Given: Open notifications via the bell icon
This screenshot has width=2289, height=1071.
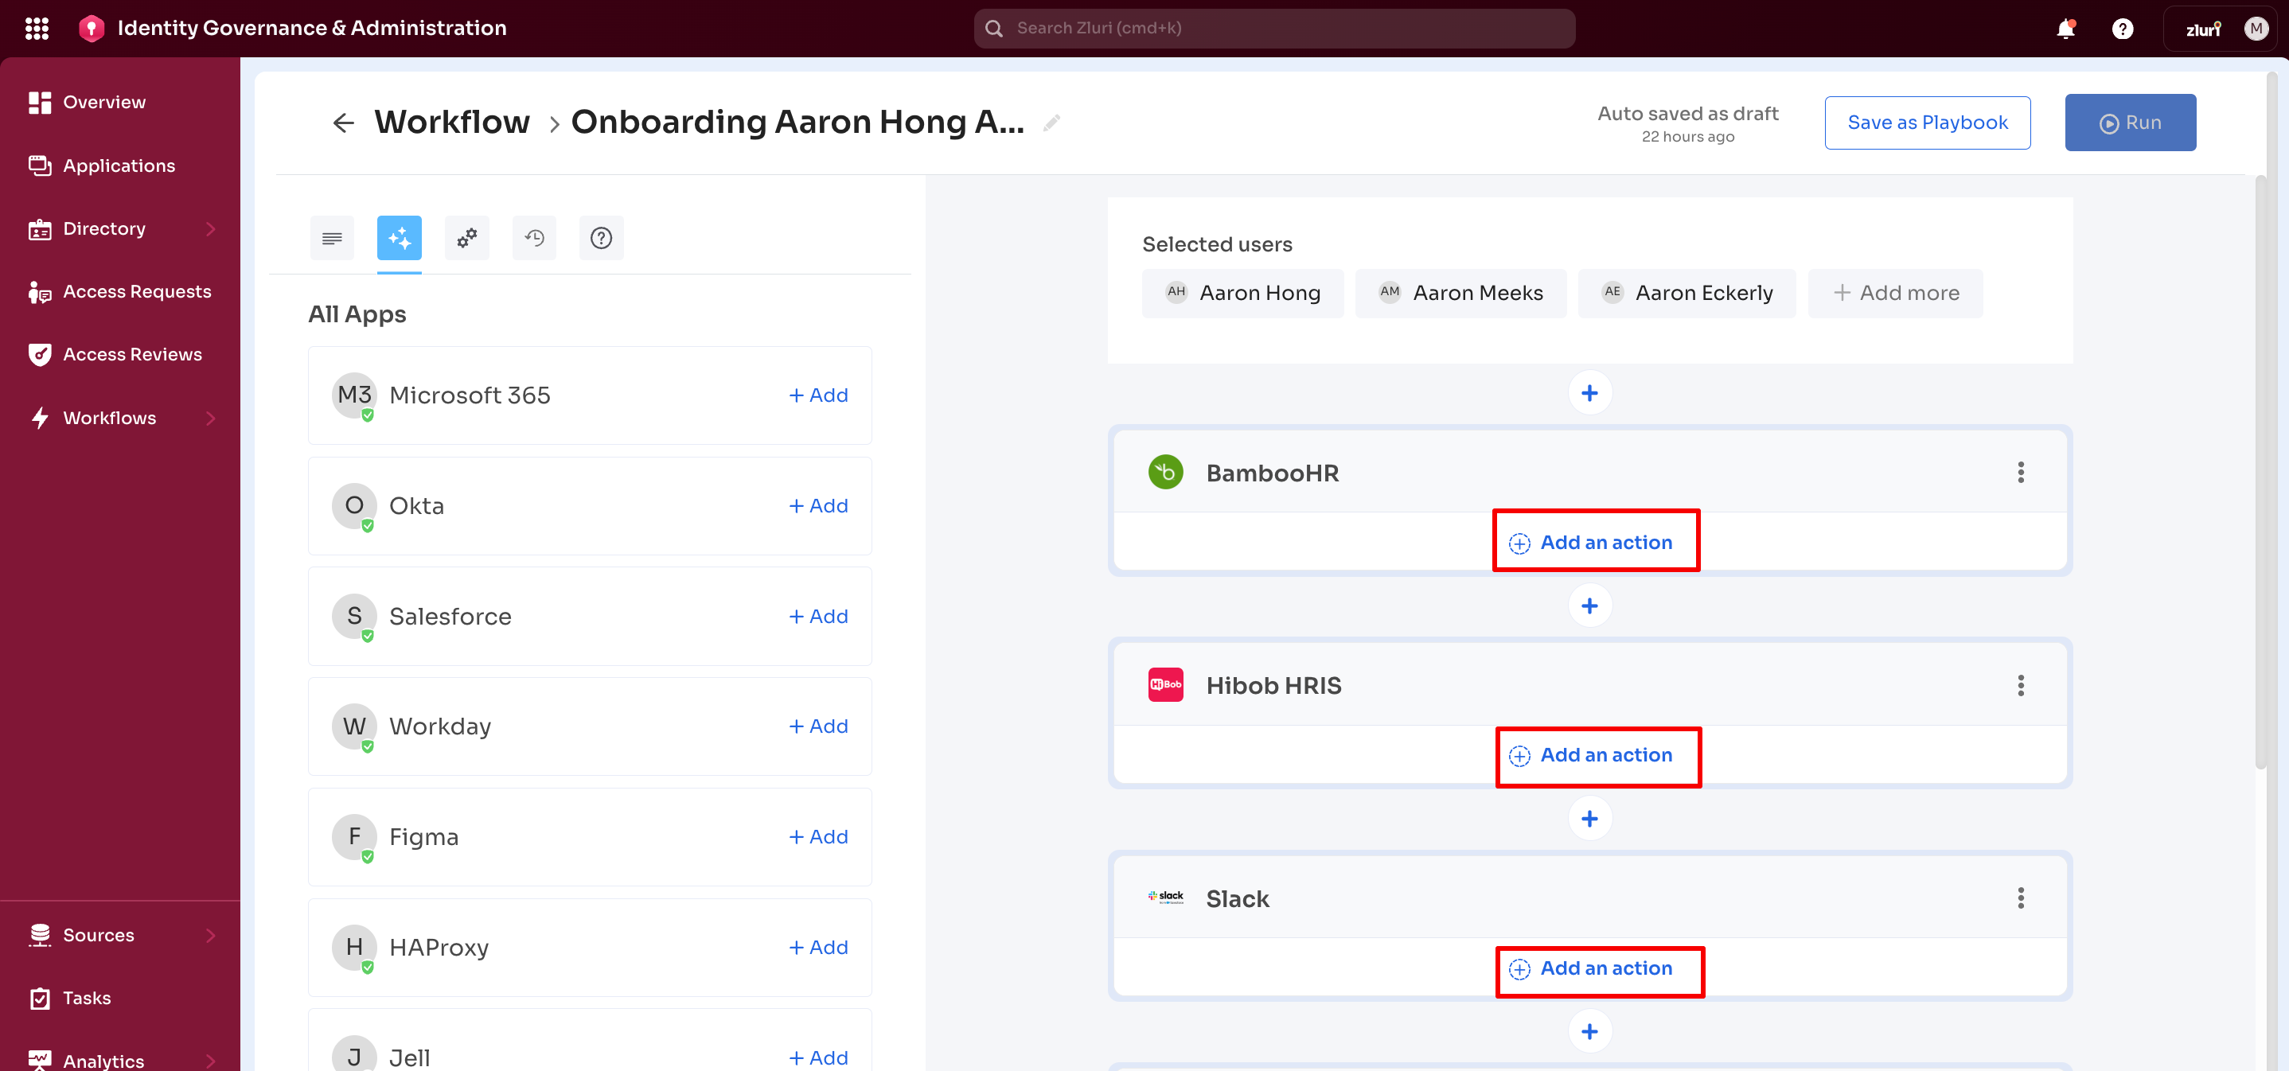Looking at the screenshot, I should coord(2066,29).
